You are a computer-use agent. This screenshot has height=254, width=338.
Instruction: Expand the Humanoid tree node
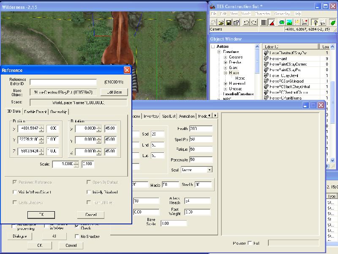point(226,83)
